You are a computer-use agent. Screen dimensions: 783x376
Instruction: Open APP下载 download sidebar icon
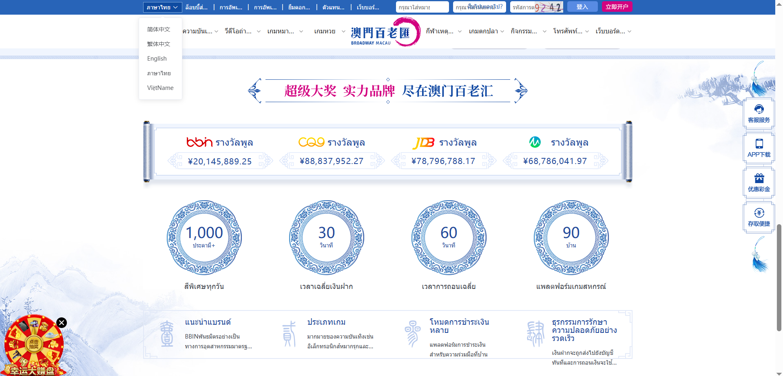click(x=759, y=149)
